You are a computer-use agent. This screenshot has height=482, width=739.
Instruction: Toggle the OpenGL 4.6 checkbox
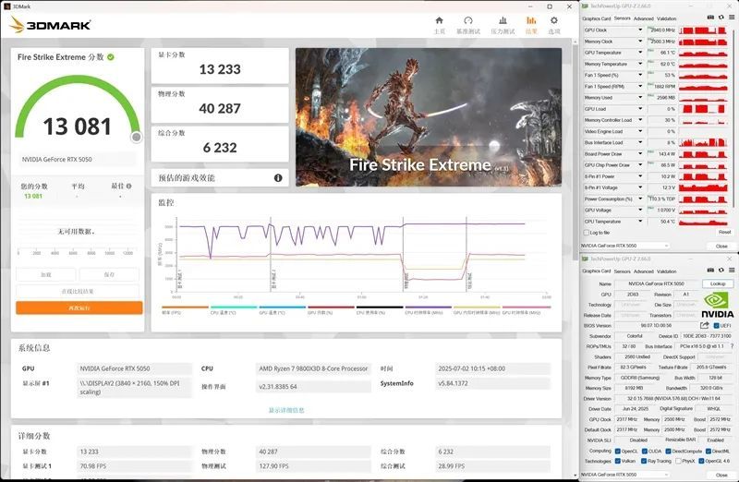[701, 461]
